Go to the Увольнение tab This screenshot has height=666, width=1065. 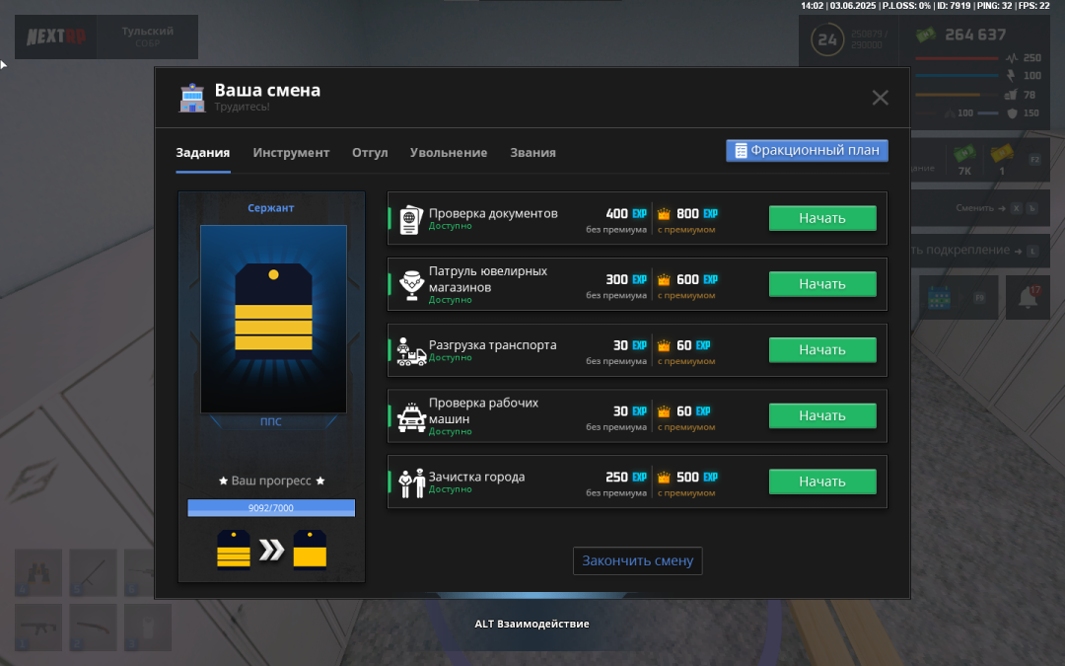[x=449, y=153]
